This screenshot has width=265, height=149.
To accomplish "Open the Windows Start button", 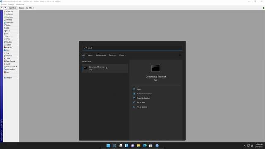I will 108,146.
